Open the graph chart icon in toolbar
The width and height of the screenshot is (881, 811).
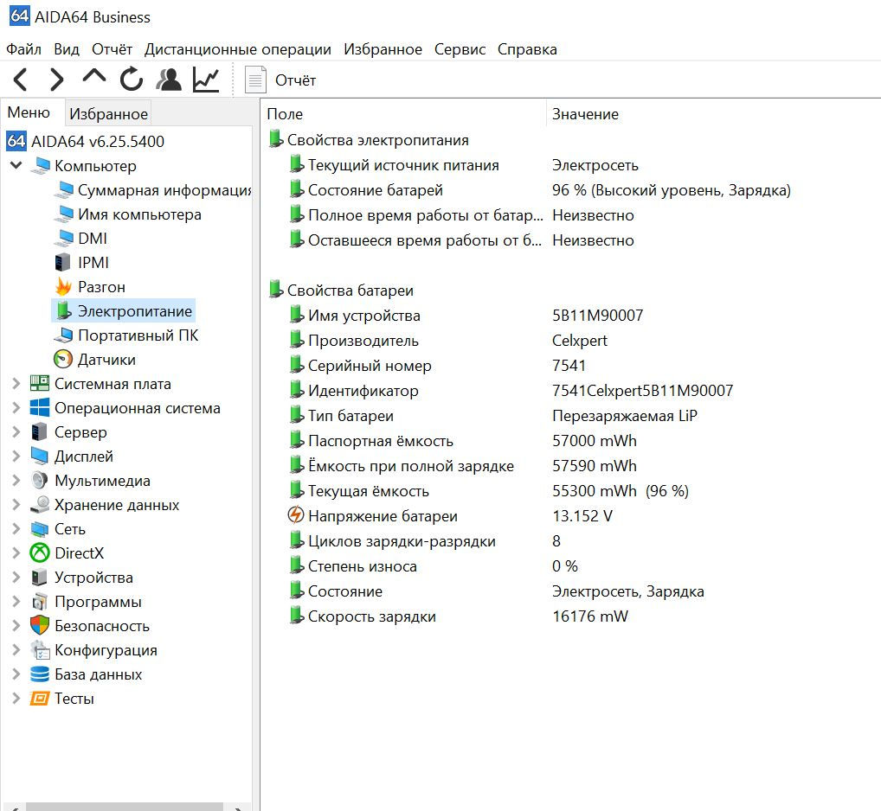(x=206, y=80)
